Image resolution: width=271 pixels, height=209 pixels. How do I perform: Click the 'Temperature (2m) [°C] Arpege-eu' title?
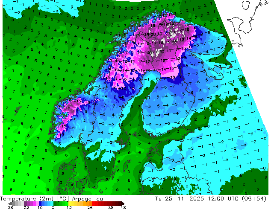[x=51, y=199]
